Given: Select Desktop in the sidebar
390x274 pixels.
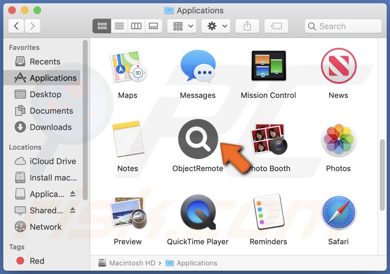Looking at the screenshot, I should (x=42, y=94).
